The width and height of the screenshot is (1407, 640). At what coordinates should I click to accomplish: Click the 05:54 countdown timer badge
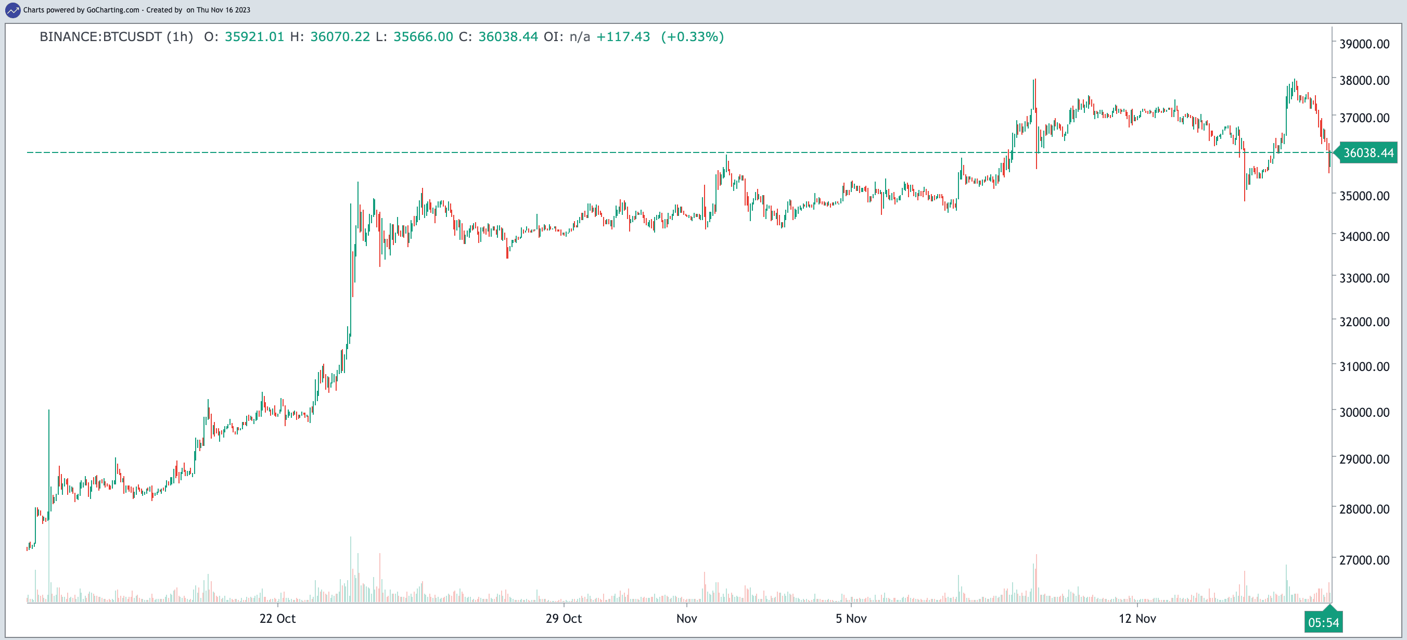[1323, 622]
